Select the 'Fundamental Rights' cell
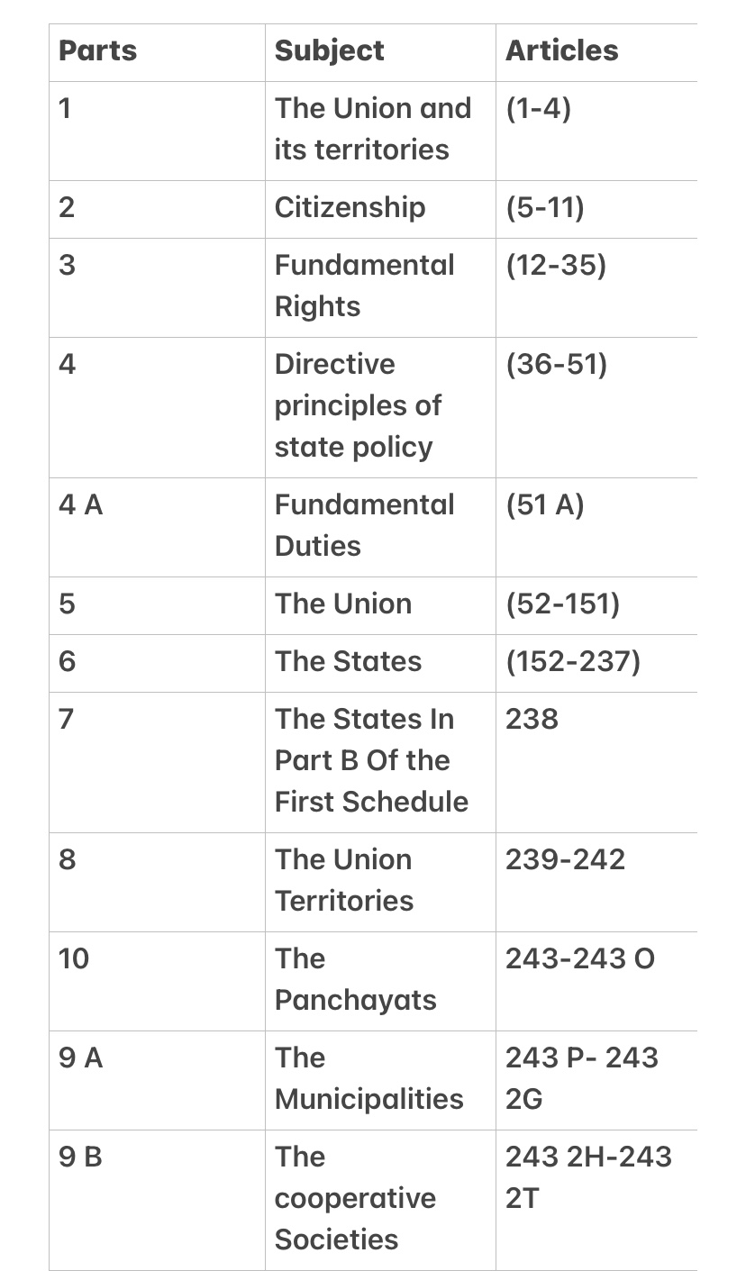Viewport: 746px width, 1271px height. point(365,286)
